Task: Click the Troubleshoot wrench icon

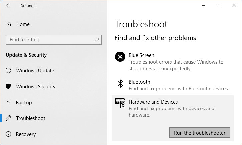Action: pyautogui.click(x=9, y=118)
